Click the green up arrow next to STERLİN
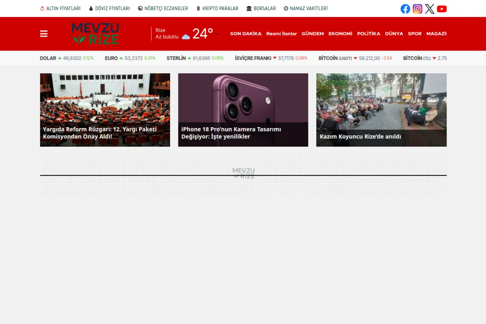 (189, 58)
